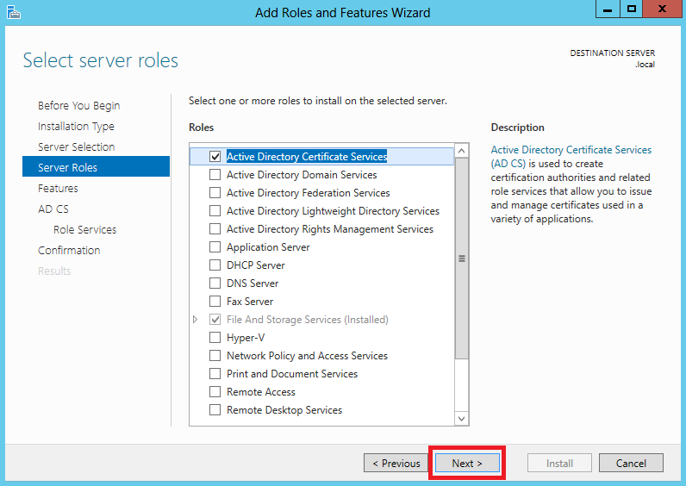This screenshot has height=486, width=686.
Task: Click the Previous button
Action: point(396,464)
